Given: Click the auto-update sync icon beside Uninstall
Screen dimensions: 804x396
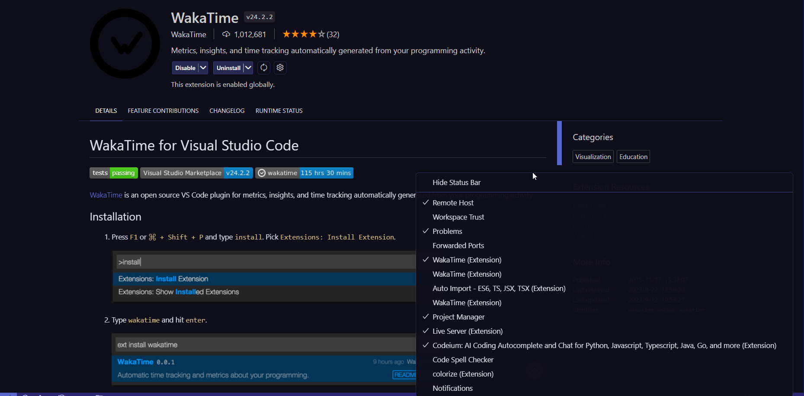Looking at the screenshot, I should point(263,67).
